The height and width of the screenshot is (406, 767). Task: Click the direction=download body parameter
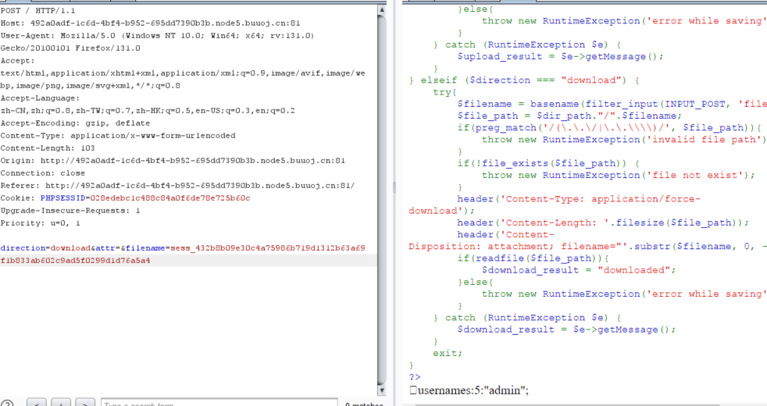(45, 248)
